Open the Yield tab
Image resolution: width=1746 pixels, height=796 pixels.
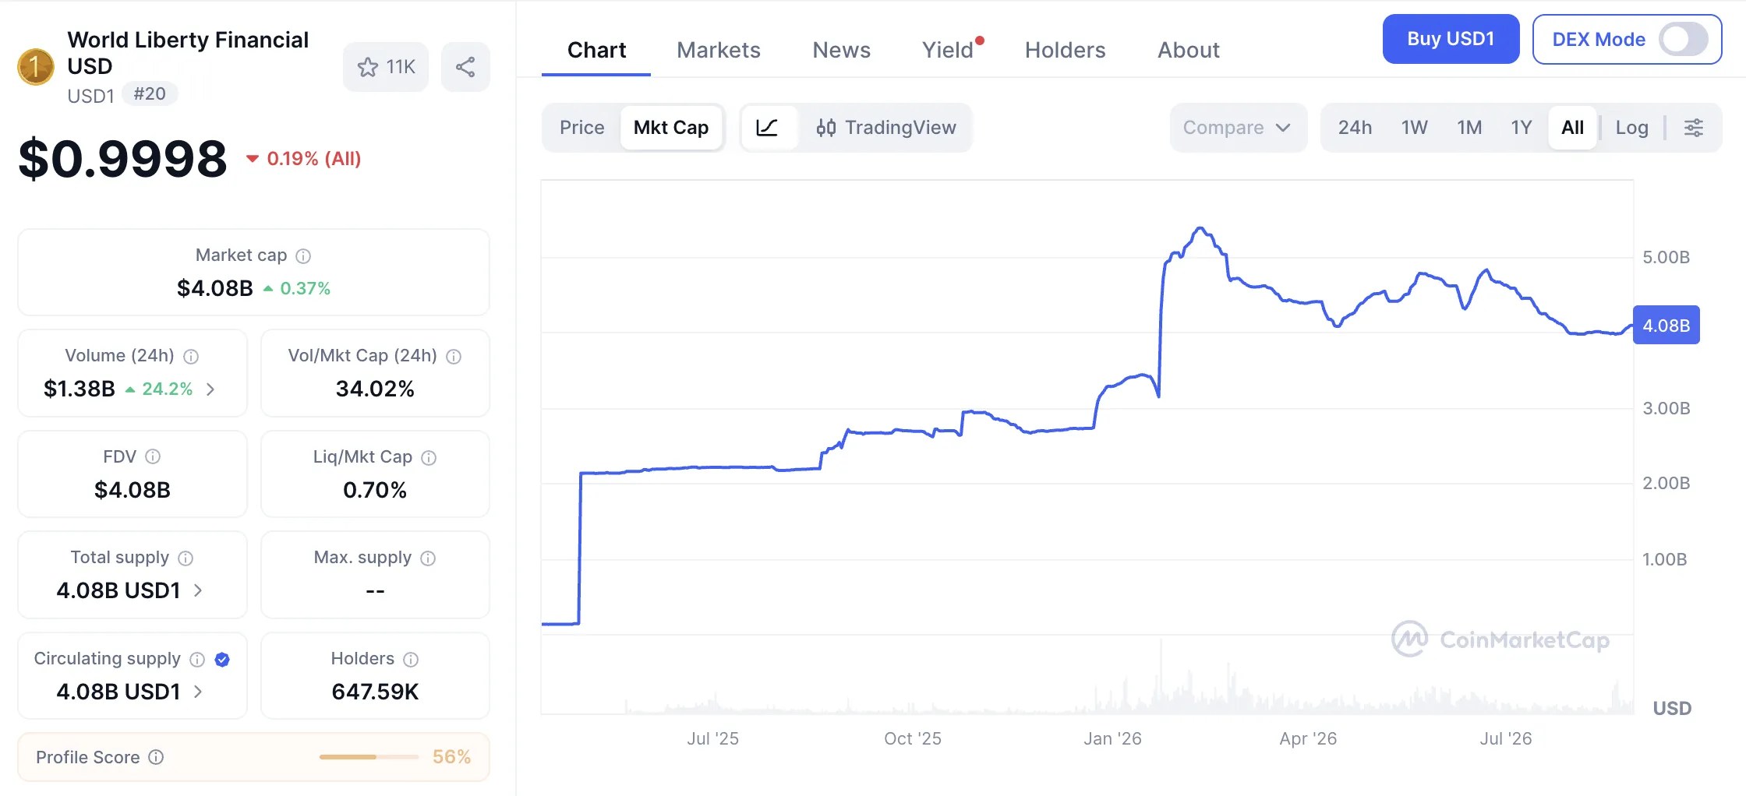tap(948, 50)
